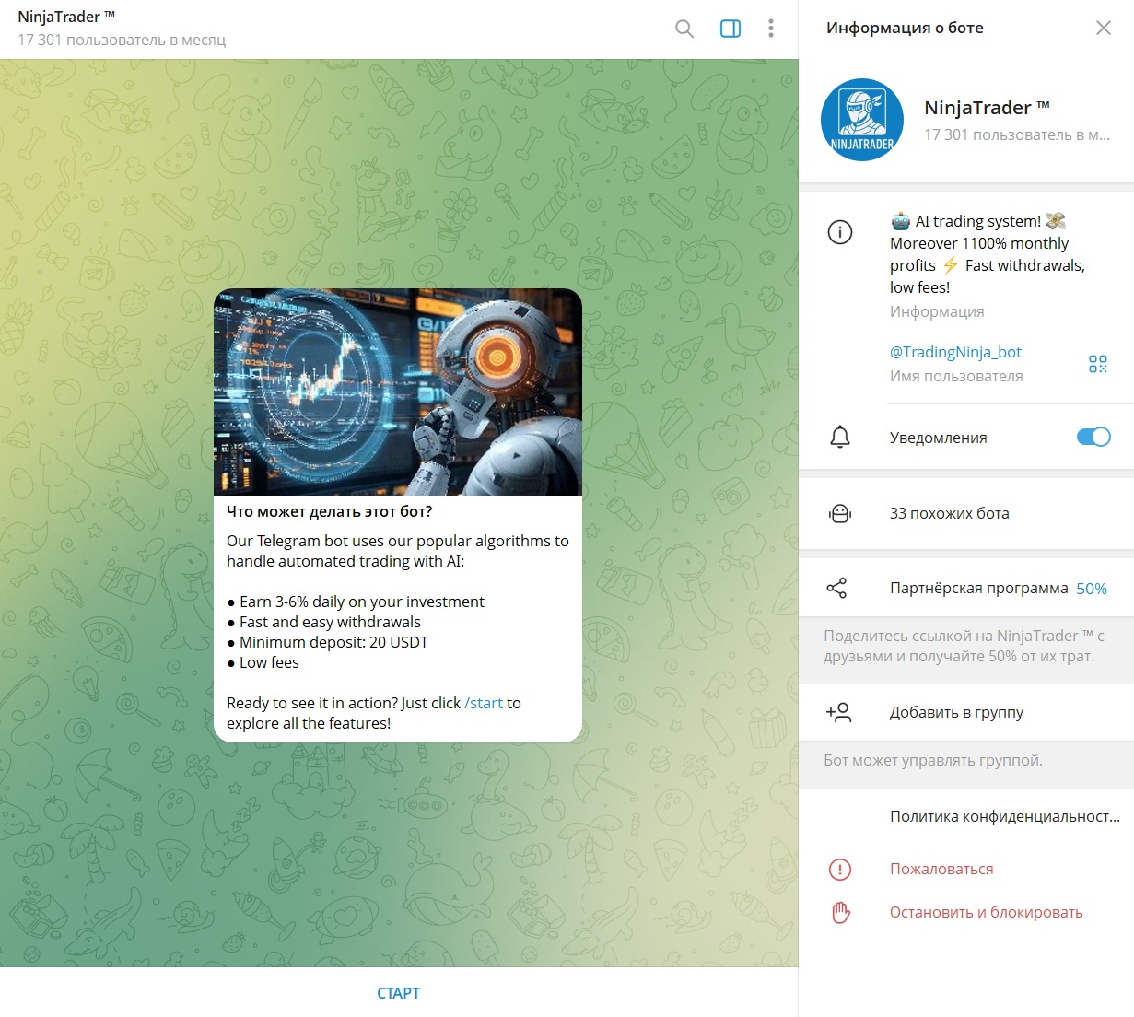Copy the @TradingNinja_bot username link
Image resolution: width=1134 pixels, height=1017 pixels.
(955, 352)
